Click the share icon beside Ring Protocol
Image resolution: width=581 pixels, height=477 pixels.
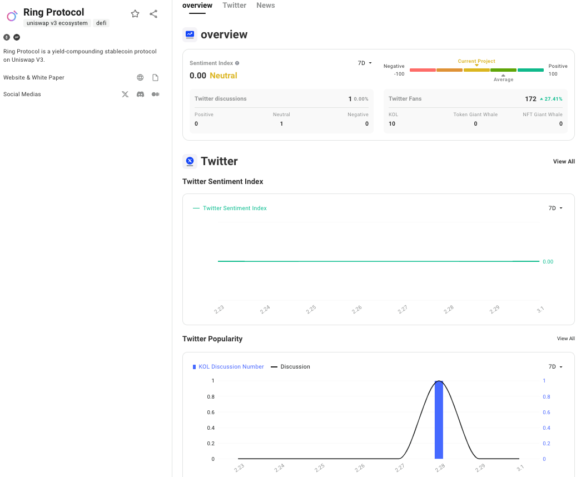153,14
